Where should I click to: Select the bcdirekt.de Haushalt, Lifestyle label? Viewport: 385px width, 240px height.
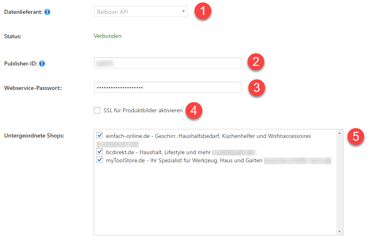(158, 152)
